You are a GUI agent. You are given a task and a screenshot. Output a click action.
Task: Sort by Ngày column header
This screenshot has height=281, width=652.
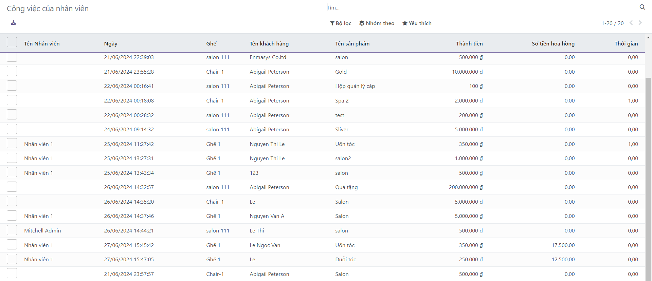[111, 43]
